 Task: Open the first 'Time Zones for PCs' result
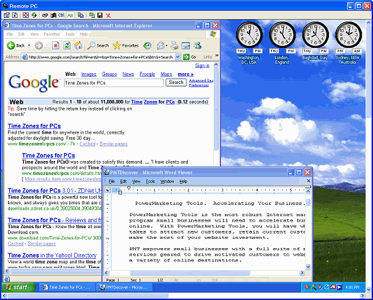(x=34, y=126)
